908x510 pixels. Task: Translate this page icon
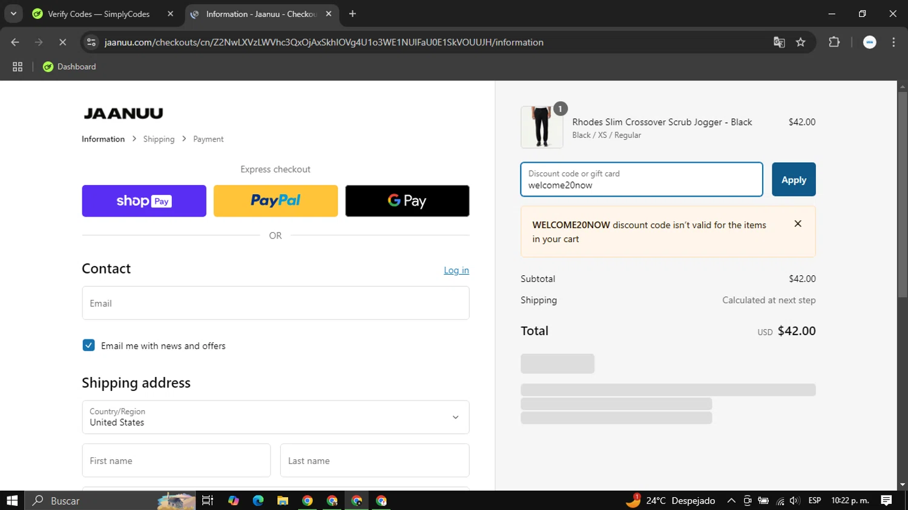point(779,42)
